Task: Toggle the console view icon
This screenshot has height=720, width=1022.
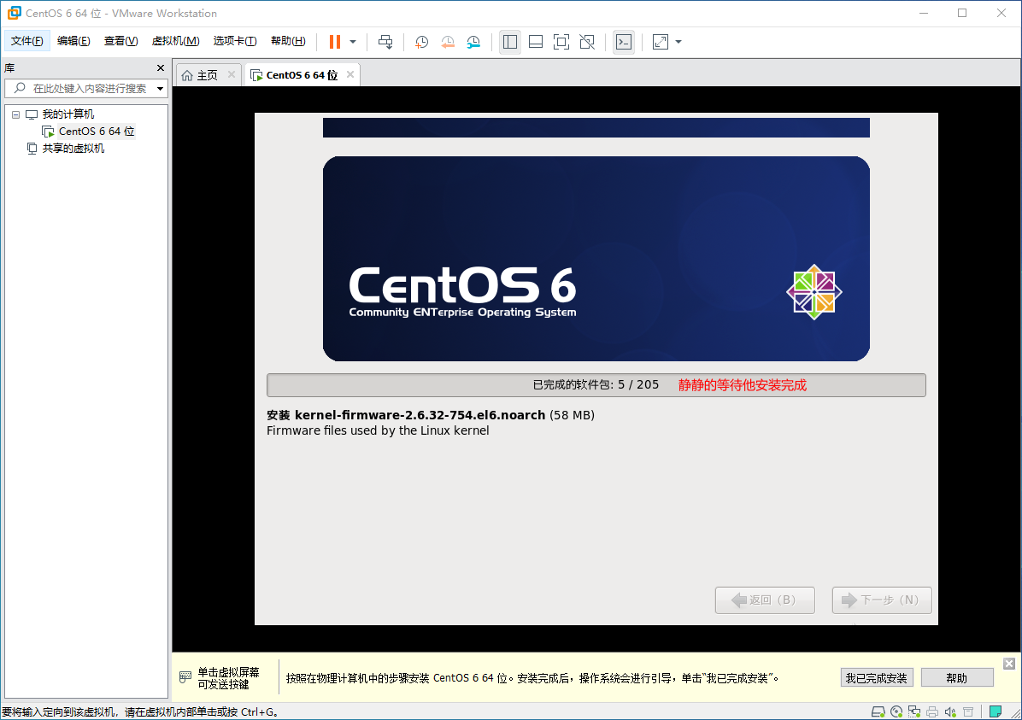Action: 624,42
